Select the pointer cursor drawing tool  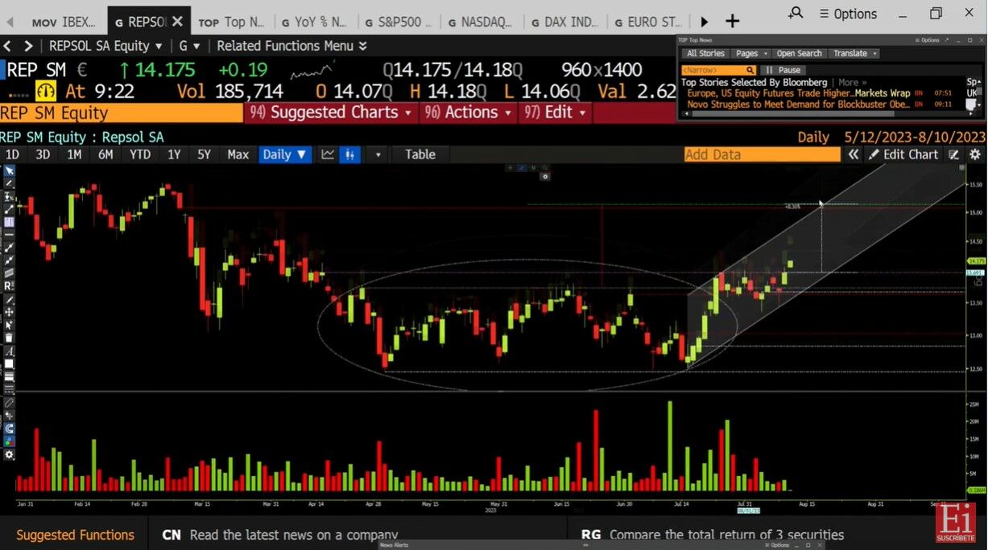click(9, 170)
